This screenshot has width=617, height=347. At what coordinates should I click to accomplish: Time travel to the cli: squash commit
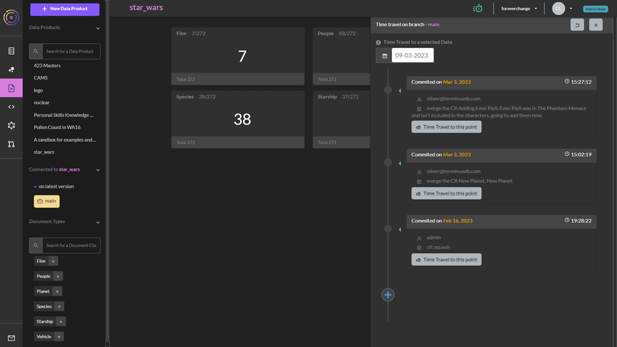(446, 259)
